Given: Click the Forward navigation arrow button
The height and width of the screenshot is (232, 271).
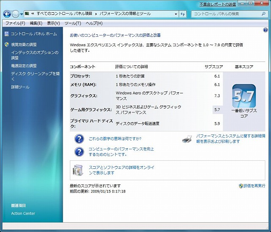Looking at the screenshot, I should (15, 14).
